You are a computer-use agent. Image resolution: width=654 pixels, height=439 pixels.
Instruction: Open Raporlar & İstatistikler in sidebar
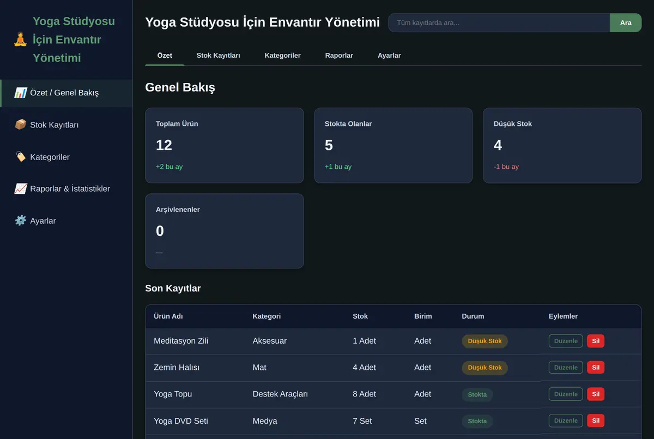66,188
